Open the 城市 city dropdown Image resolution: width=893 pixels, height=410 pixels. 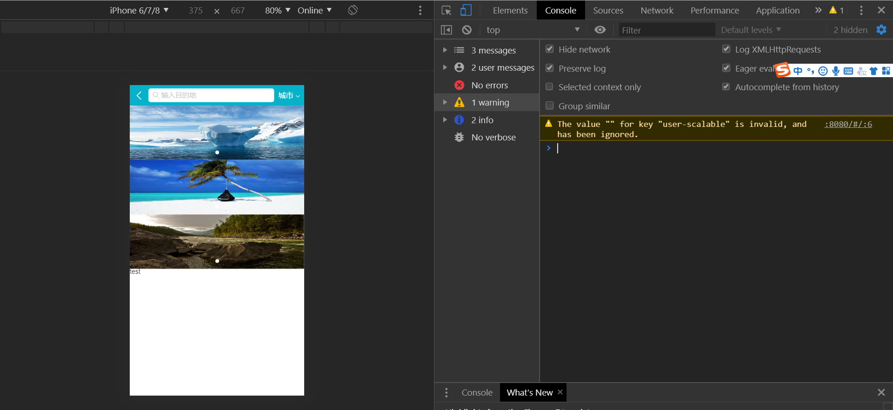point(289,95)
